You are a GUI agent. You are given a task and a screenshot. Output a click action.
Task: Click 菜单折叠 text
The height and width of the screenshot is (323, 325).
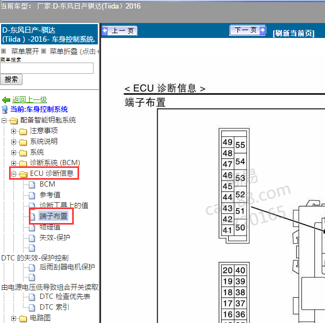[x=64, y=51]
